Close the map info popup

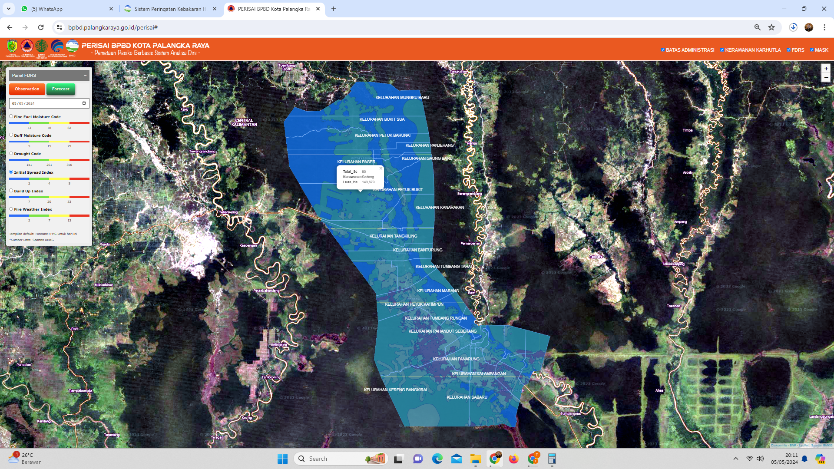pyautogui.click(x=381, y=168)
